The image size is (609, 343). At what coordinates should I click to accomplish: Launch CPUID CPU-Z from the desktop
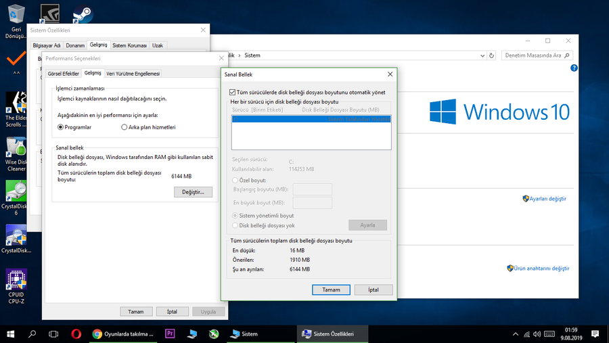(16, 285)
